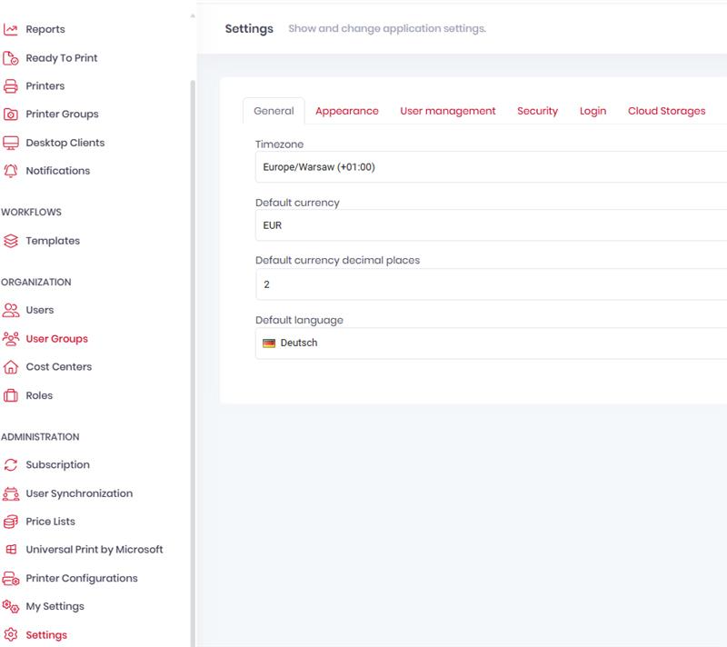This screenshot has height=647, width=727.
Task: Open Notifications bell icon
Action: 11,171
